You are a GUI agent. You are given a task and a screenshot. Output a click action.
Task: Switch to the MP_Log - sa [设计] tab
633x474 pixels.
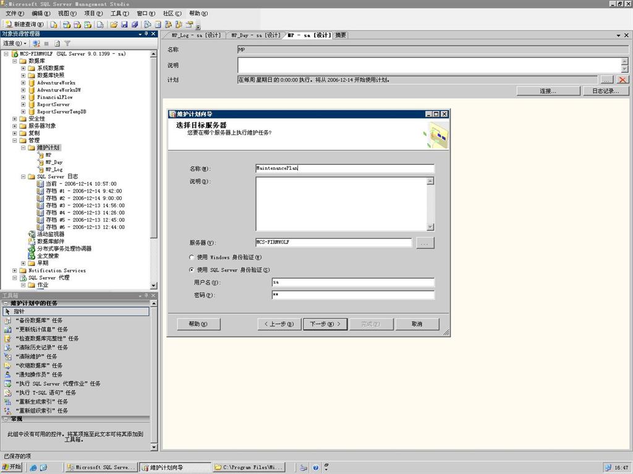click(x=196, y=35)
